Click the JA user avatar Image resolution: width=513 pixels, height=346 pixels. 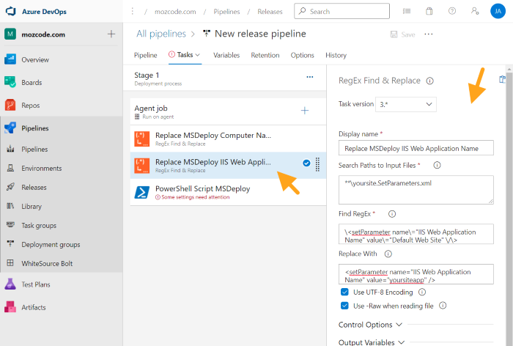click(x=496, y=12)
